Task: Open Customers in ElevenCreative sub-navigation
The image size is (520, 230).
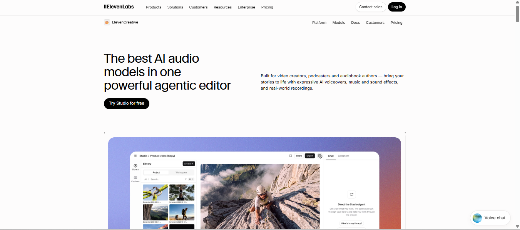Action: tap(375, 23)
